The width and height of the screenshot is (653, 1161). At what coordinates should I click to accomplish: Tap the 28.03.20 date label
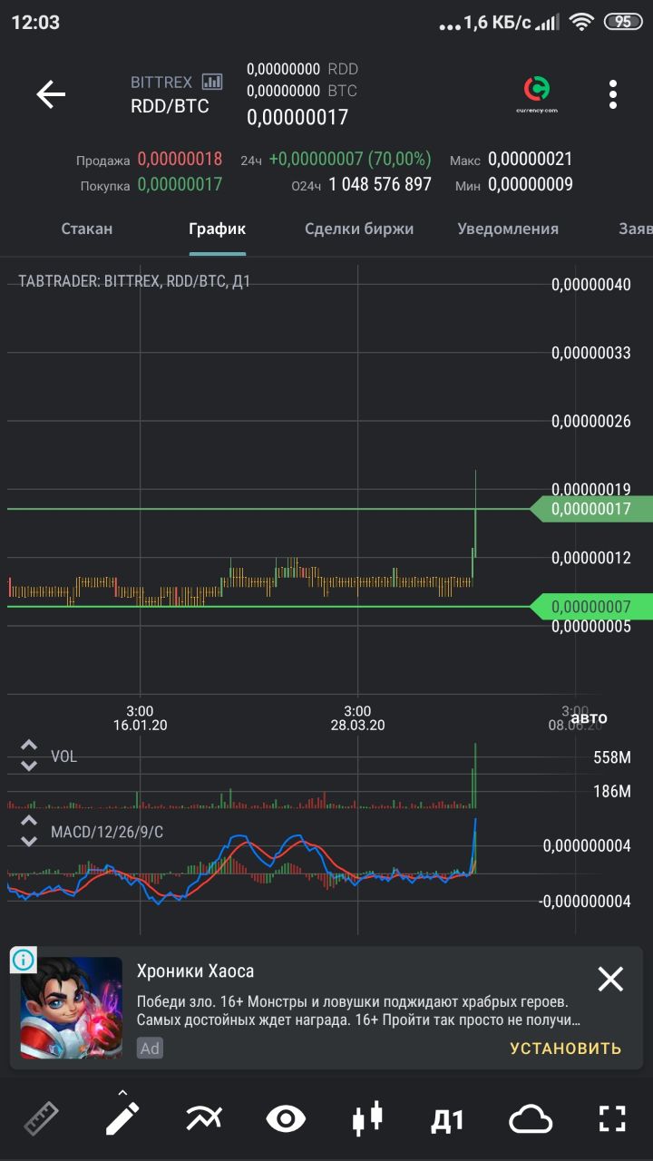pos(357,726)
